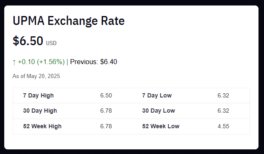This screenshot has height=154, width=264.
Task: Select the 30 Day Low label
Action: (x=158, y=111)
